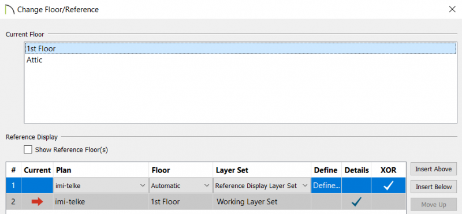Viewport: 462px width, 214px height.
Task: Click the Insert Below button
Action: [x=434, y=187]
